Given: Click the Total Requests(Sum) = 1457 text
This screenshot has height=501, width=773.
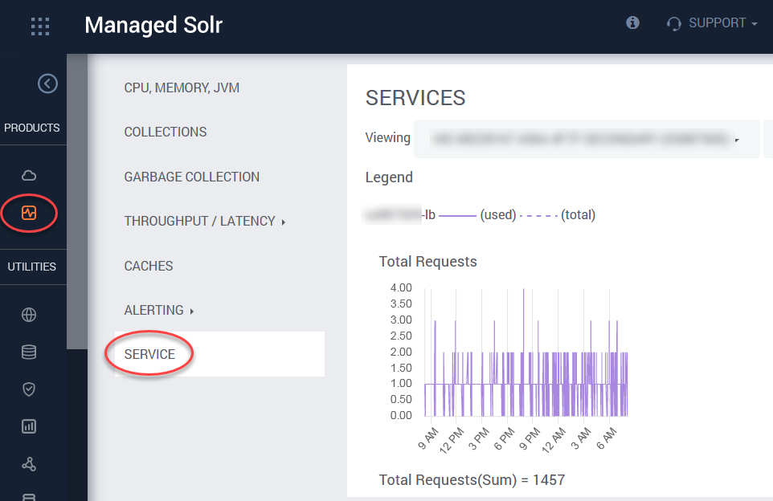Looking at the screenshot, I should pos(472,480).
